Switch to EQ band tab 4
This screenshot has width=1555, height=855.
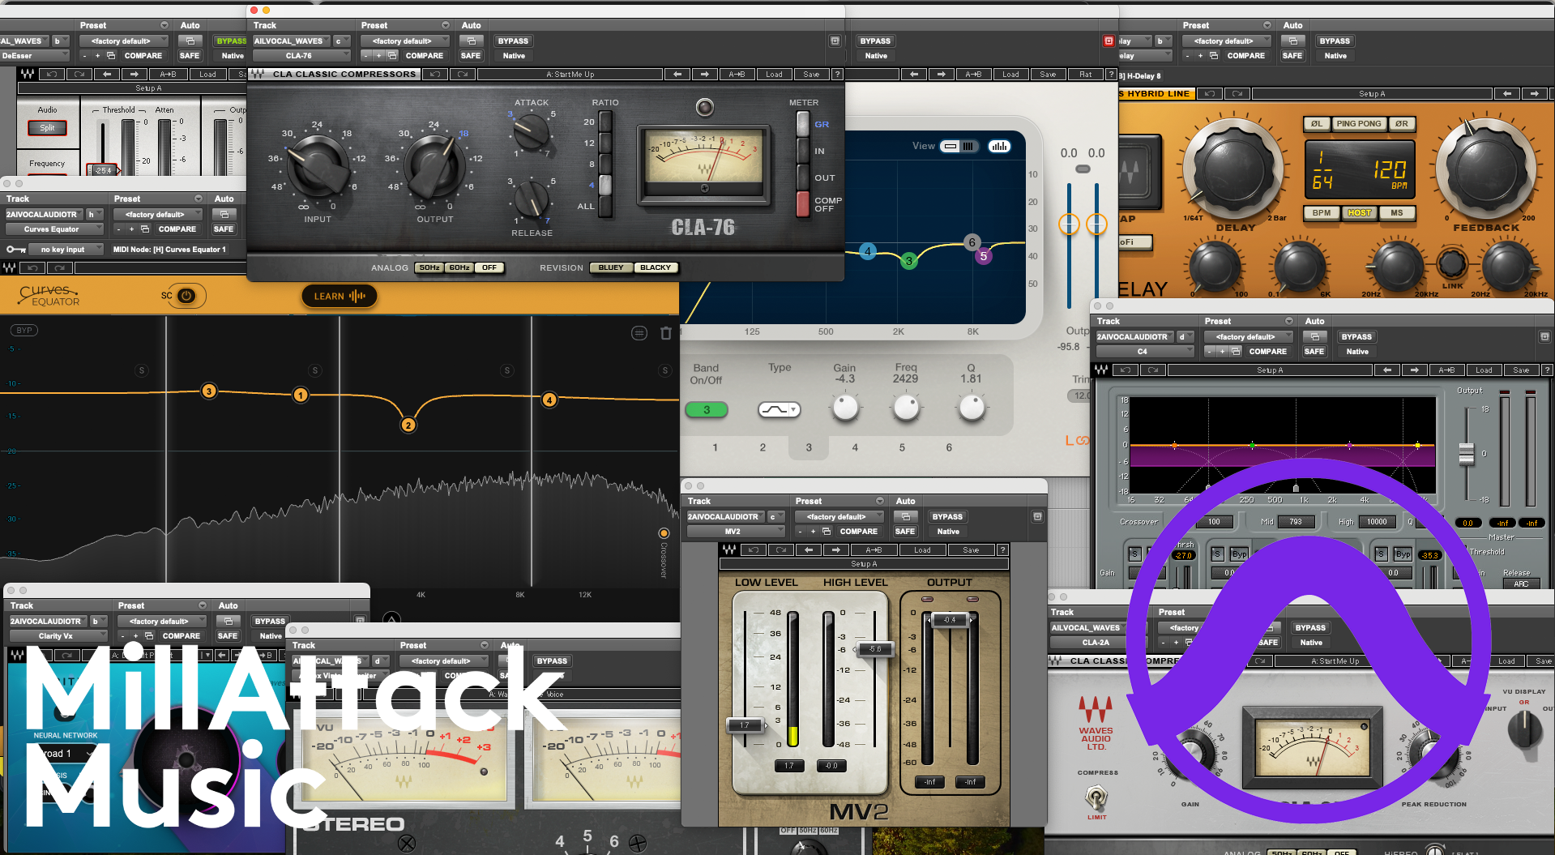[x=854, y=447]
